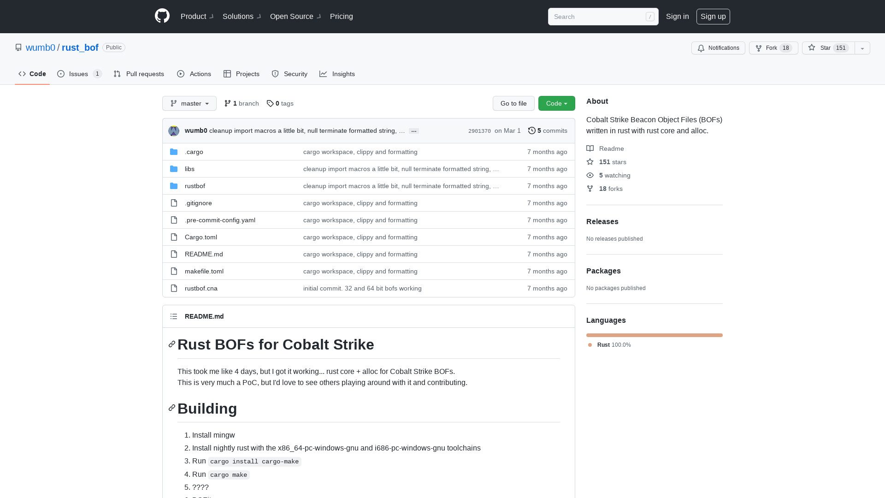The width and height of the screenshot is (885, 498).
Task: Click the star icon beside 151 stars
Action: click(x=590, y=162)
